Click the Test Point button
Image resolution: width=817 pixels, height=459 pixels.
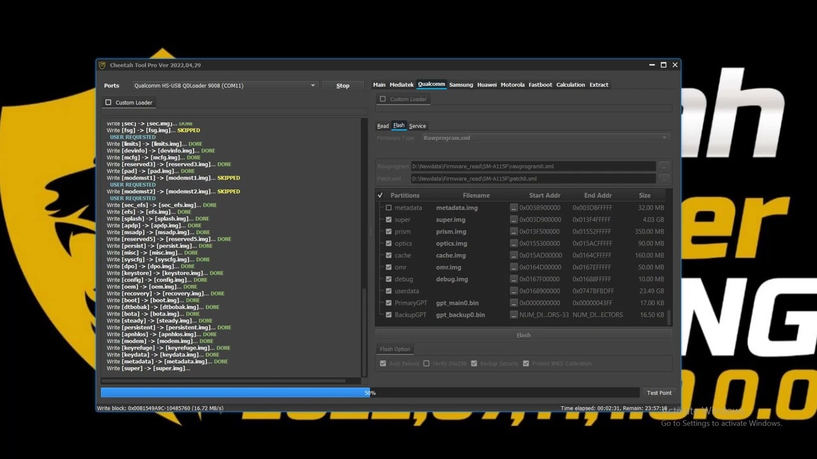659,393
